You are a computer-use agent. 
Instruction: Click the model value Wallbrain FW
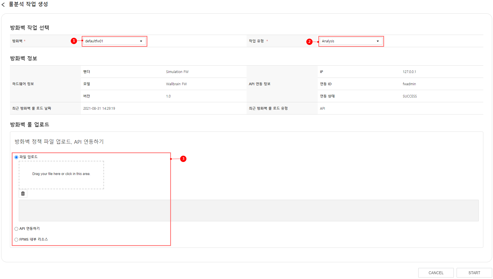coord(176,84)
